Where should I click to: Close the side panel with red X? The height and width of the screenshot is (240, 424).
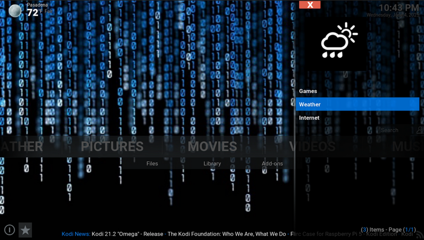click(x=310, y=5)
